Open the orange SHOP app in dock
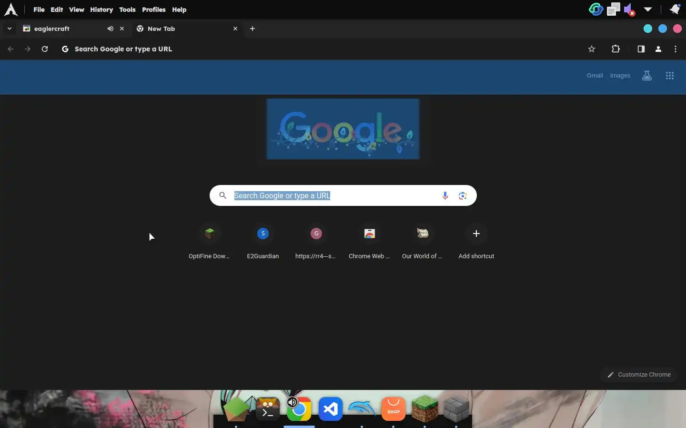Image resolution: width=686 pixels, height=428 pixels. coord(393,409)
